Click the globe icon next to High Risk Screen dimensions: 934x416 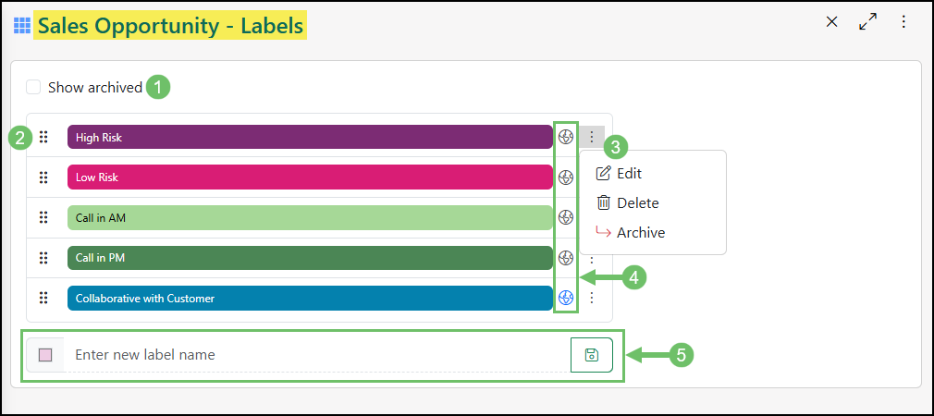coord(566,137)
